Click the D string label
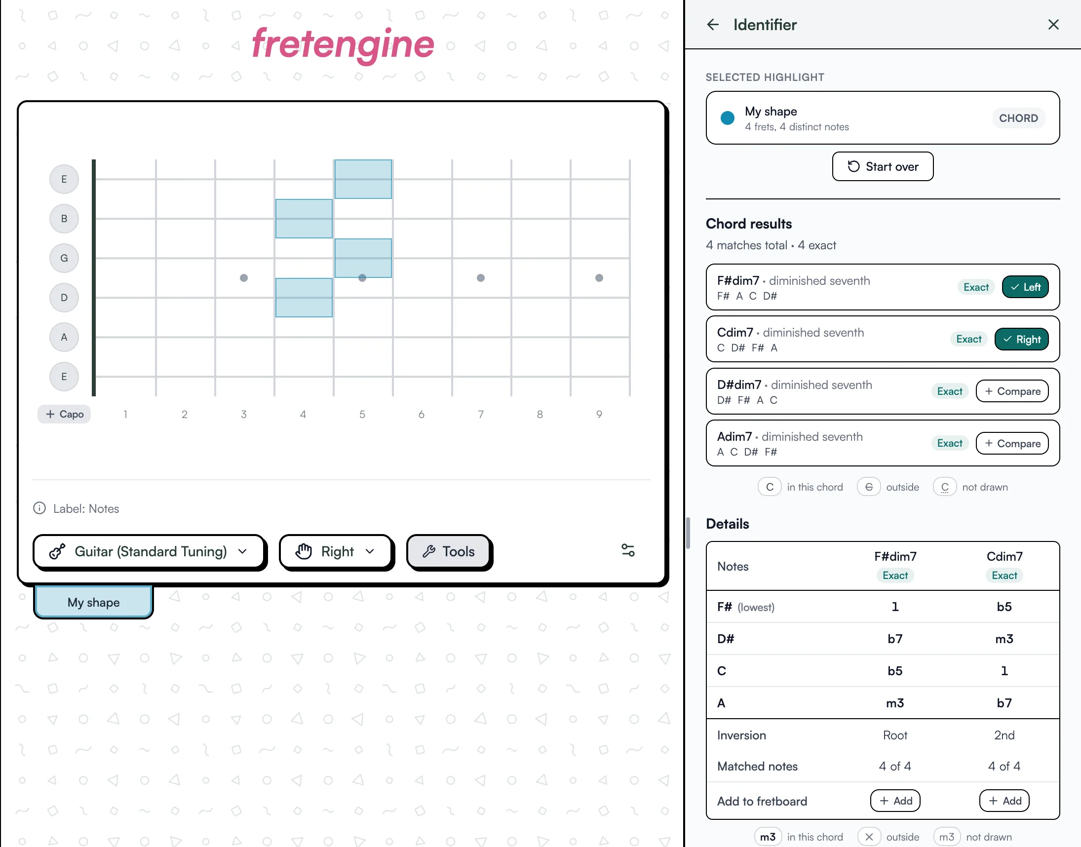The image size is (1081, 847). pos(64,298)
